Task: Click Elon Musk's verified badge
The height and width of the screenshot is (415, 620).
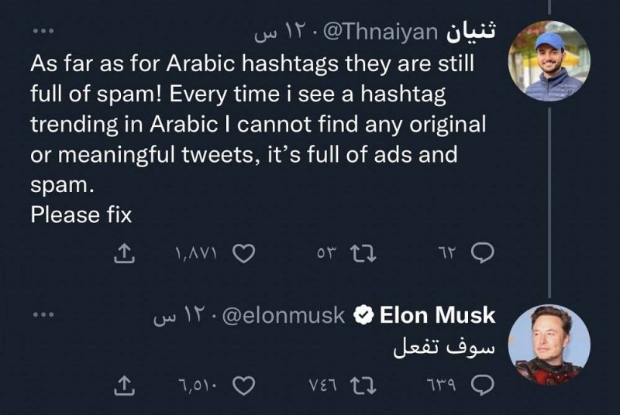Action: [x=363, y=316]
